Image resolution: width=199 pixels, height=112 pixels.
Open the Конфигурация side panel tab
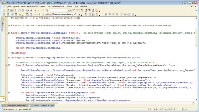(3, 24)
